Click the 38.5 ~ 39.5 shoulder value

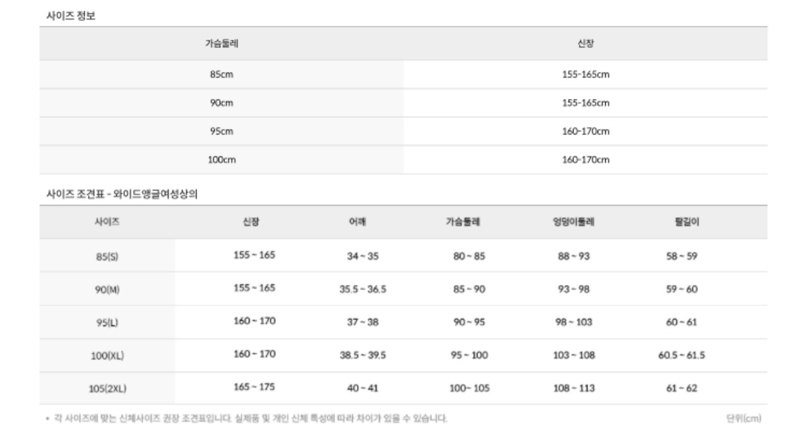(x=363, y=355)
